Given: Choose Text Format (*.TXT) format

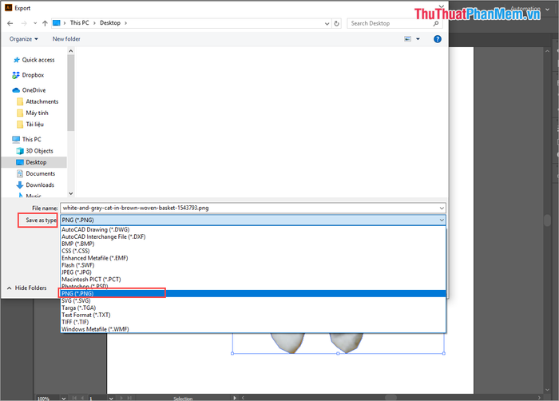Looking at the screenshot, I should pos(253,315).
